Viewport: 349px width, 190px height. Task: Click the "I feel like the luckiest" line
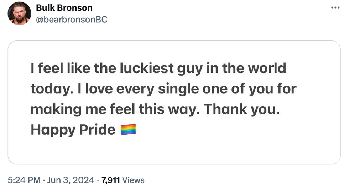tap(103, 68)
